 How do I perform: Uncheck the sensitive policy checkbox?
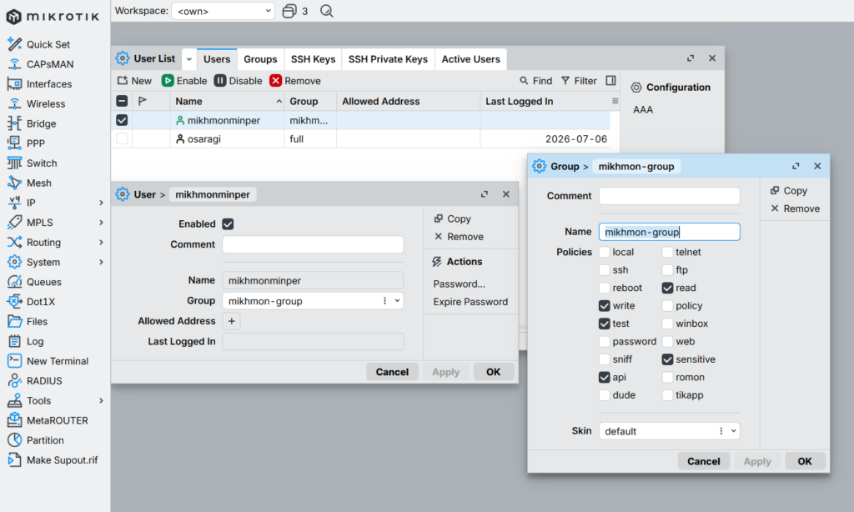coord(667,359)
